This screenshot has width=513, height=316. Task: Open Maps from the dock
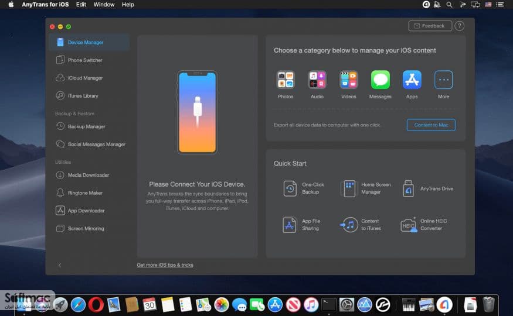[x=203, y=305]
